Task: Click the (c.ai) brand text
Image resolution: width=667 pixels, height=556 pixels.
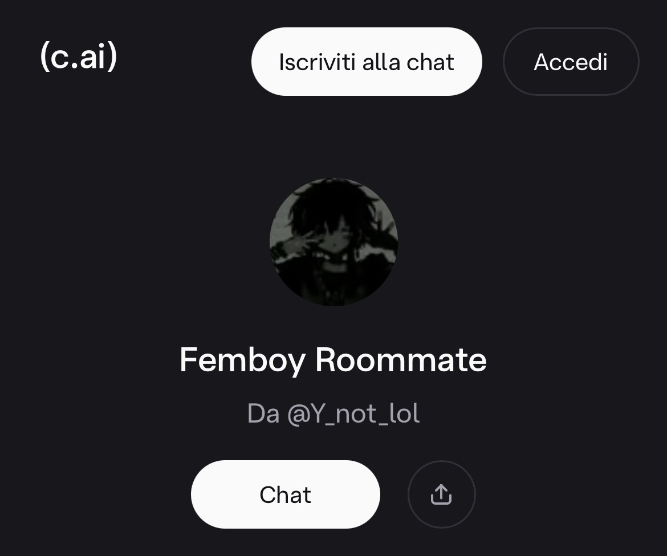Action: 79,56
